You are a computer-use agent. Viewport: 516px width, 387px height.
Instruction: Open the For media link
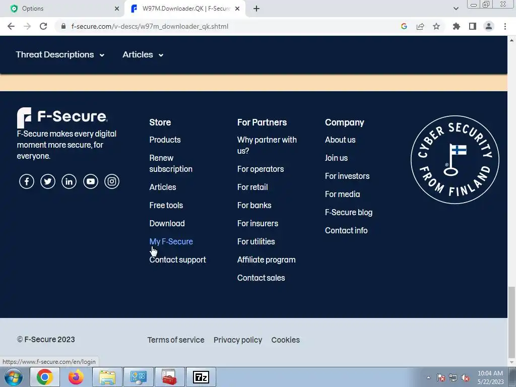coord(342,194)
